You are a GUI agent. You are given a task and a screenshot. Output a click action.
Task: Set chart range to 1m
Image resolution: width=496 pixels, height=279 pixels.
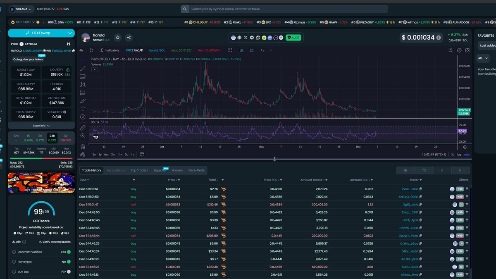click(x=120, y=155)
